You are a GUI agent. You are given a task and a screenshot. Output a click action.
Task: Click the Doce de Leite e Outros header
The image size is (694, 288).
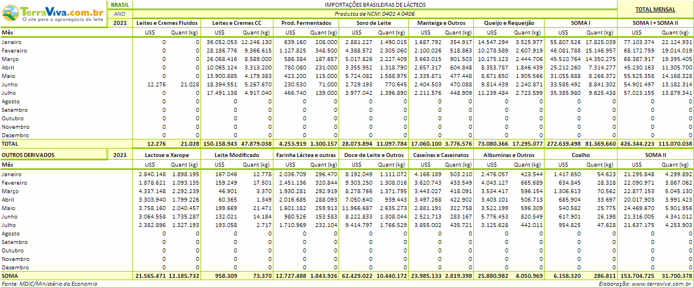pos(373,155)
